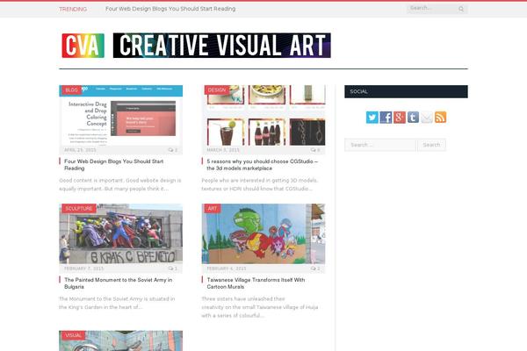The image size is (527, 351).
Task: Open the 3D models product grid thumbnail
Action: point(263,115)
